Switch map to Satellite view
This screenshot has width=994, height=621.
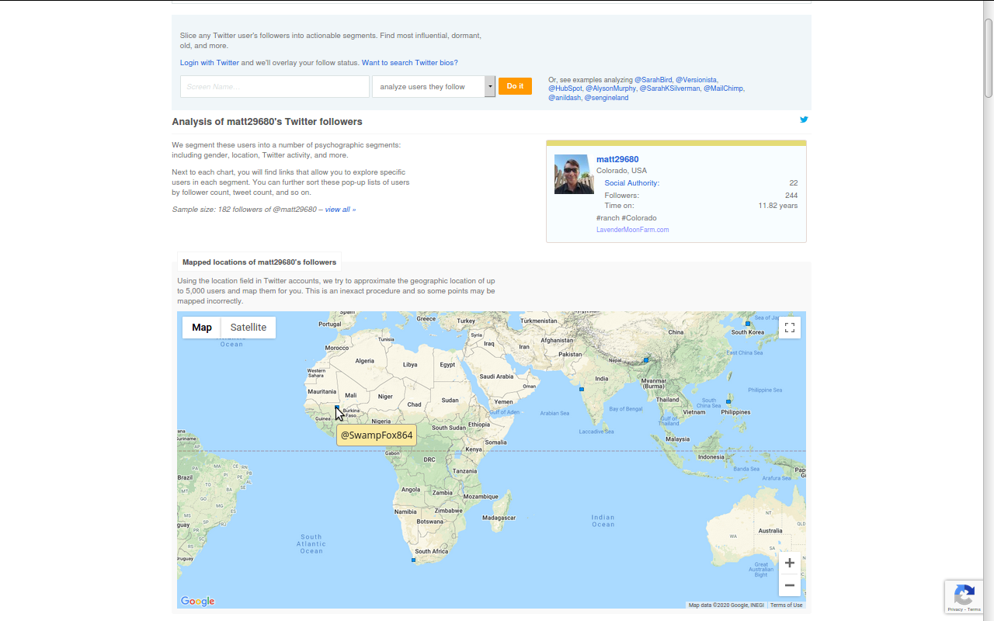tap(248, 328)
